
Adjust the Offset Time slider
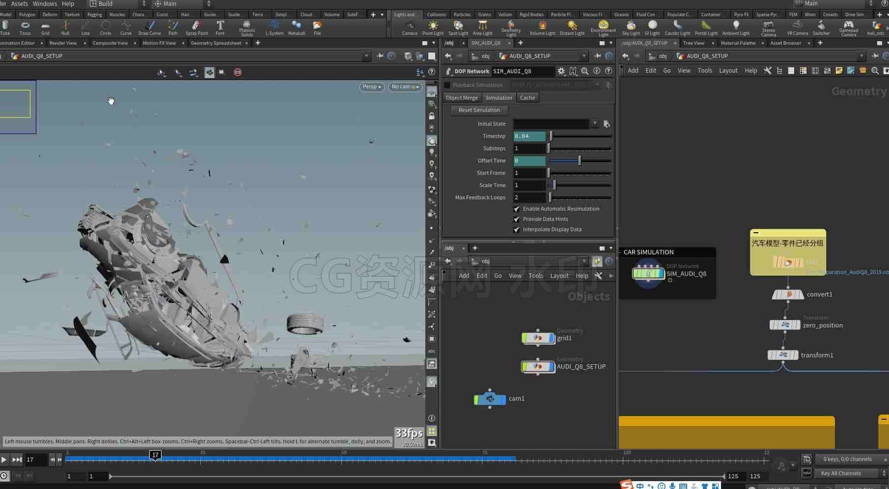coord(580,161)
